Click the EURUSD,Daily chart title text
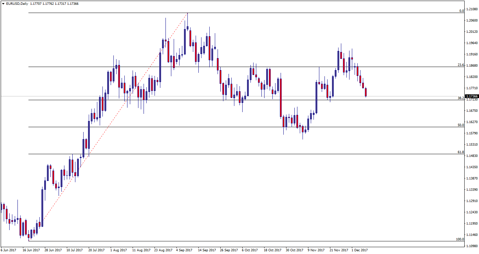This screenshot has height=254, width=479. [17, 4]
